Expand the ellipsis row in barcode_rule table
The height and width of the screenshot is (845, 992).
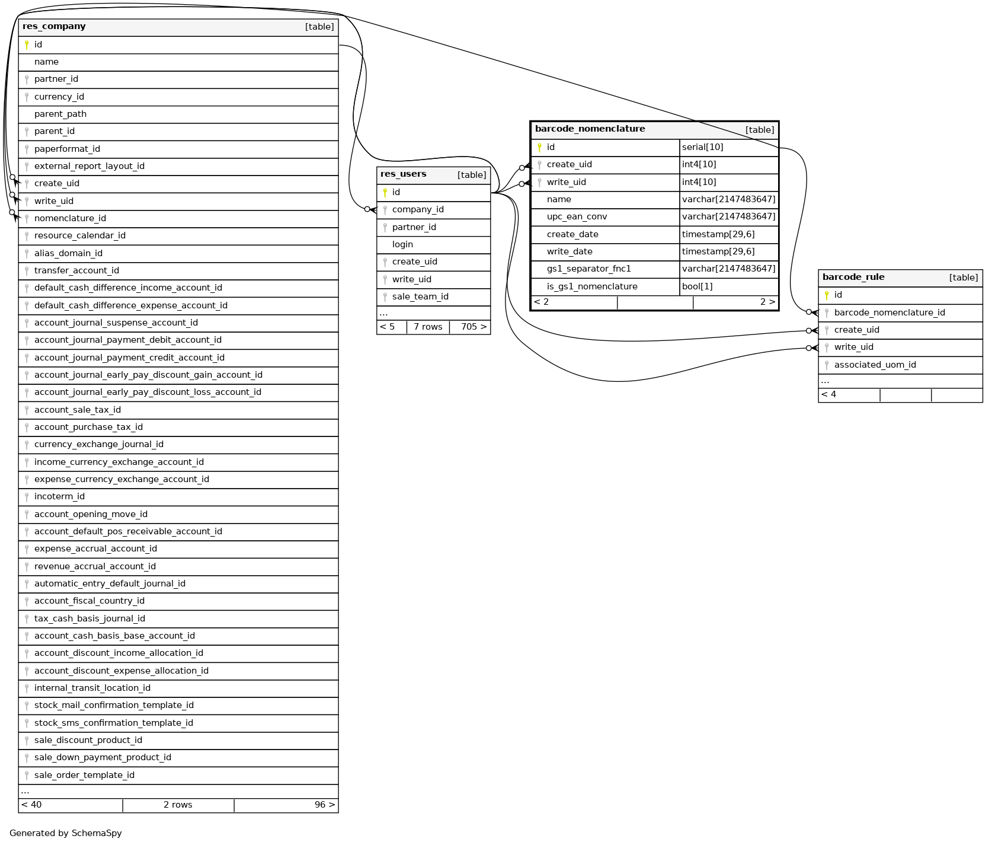tap(825, 381)
